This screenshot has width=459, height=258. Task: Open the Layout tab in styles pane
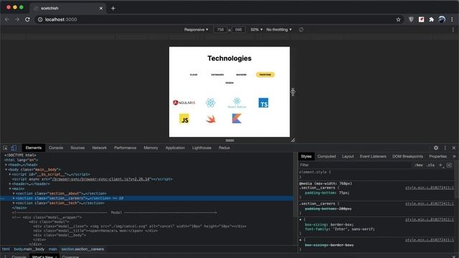(348, 156)
